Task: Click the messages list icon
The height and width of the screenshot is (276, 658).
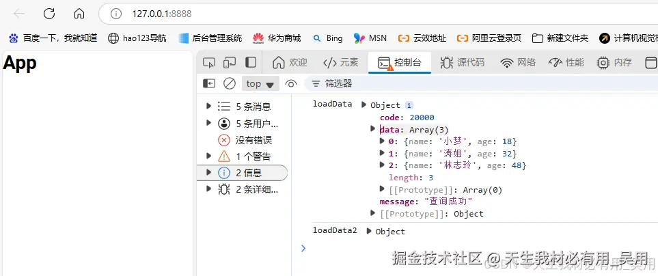Action: 224,107
